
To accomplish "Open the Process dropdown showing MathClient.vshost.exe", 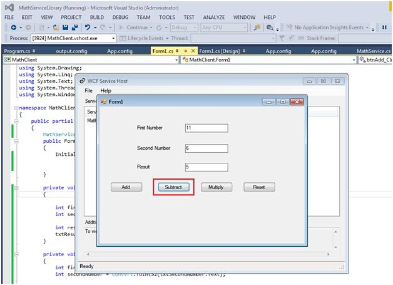I will 73,38.
